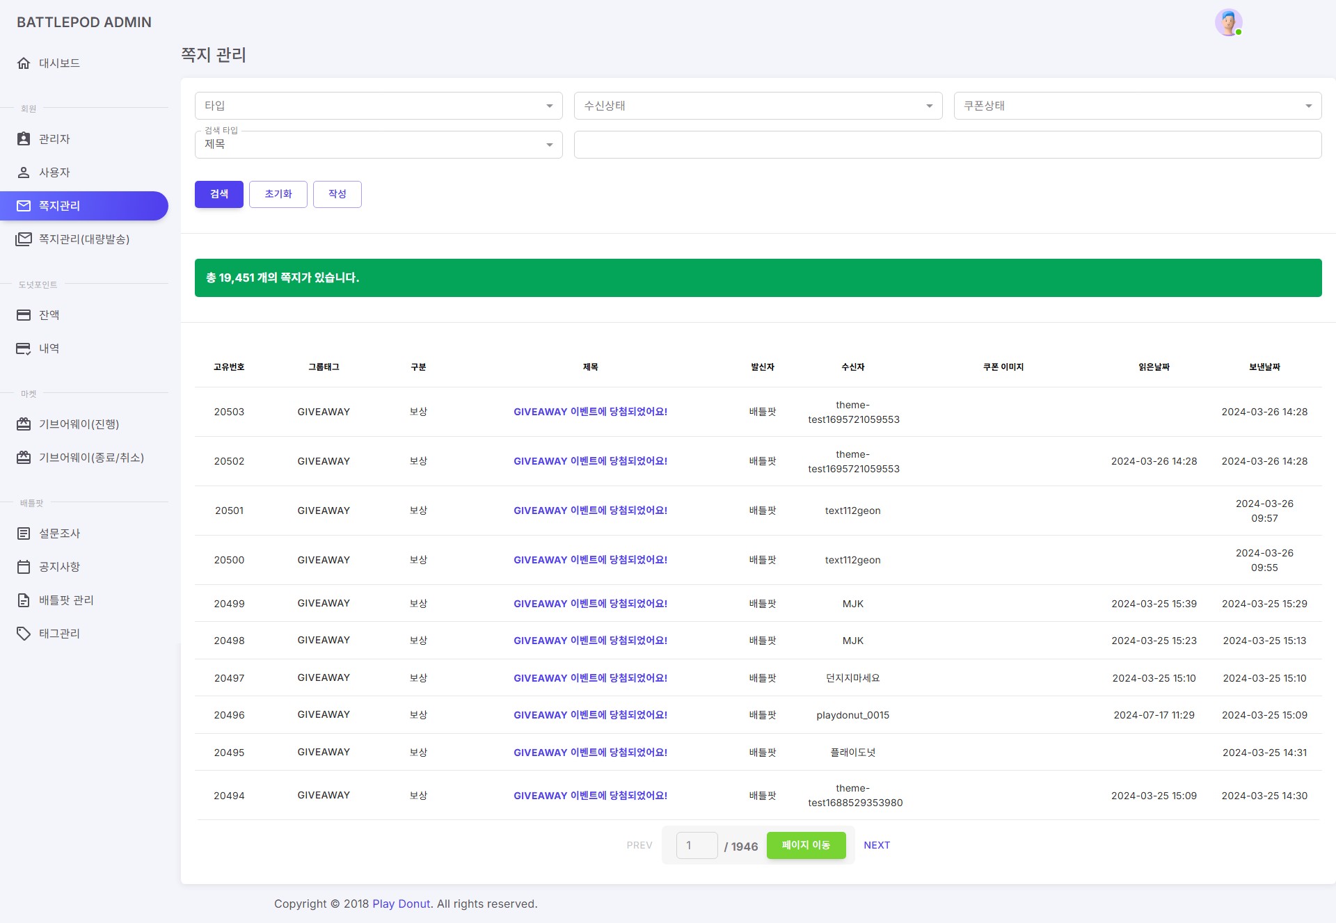Open the 검색 타입 dropdown set to 제목
Image resolution: width=1336 pixels, height=923 pixels.
point(379,145)
